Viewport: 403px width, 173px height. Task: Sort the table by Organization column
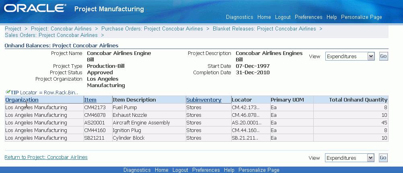(22, 100)
